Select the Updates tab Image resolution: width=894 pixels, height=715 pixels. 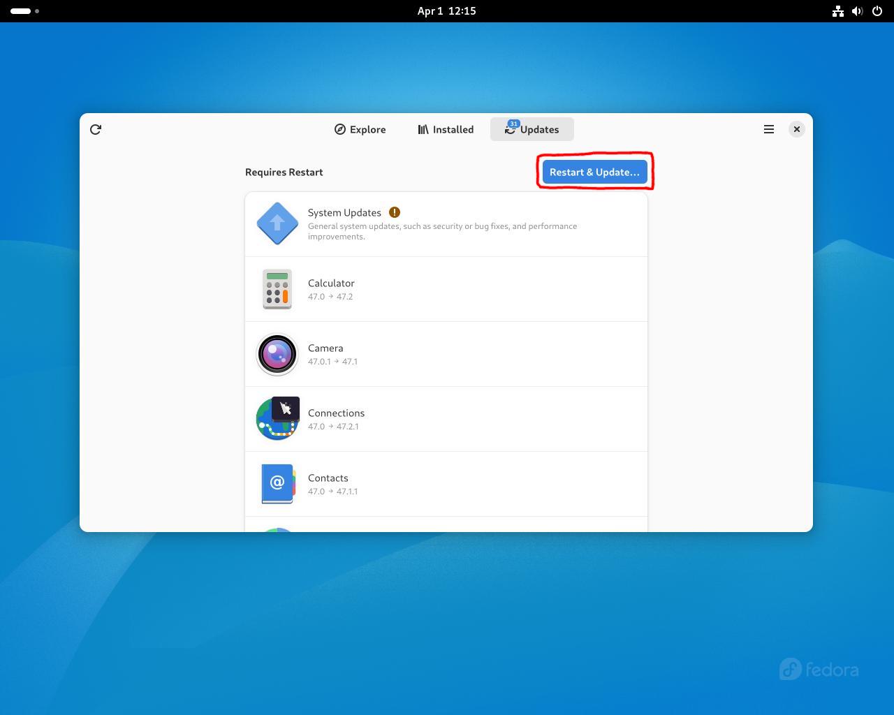pyautogui.click(x=532, y=129)
